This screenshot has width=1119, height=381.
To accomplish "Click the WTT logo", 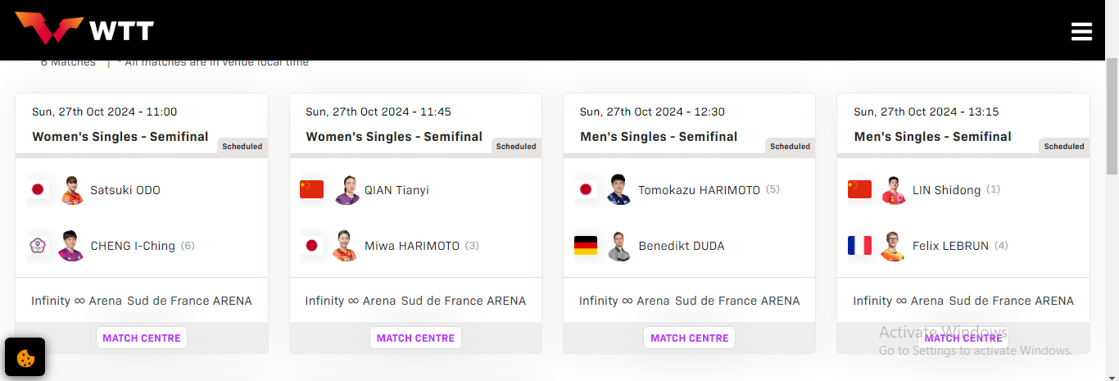I will pos(84,29).
